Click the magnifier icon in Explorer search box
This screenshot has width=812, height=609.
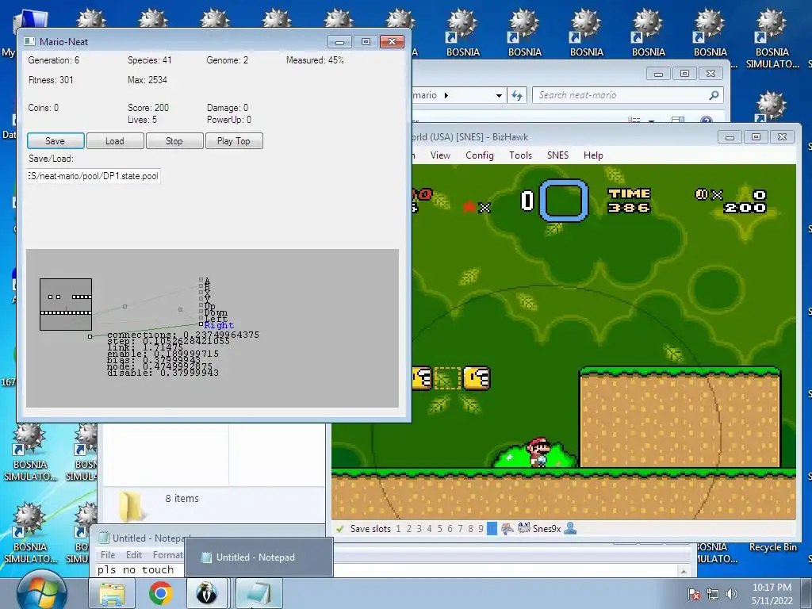[714, 95]
